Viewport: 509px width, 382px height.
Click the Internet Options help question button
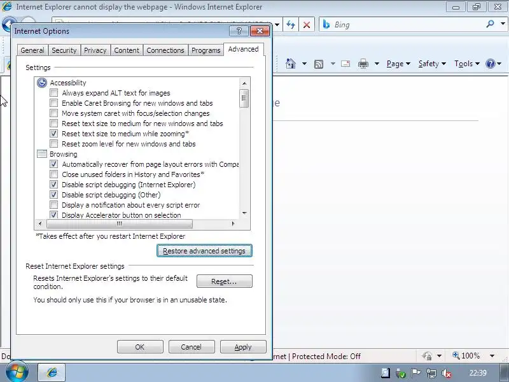[x=239, y=31]
